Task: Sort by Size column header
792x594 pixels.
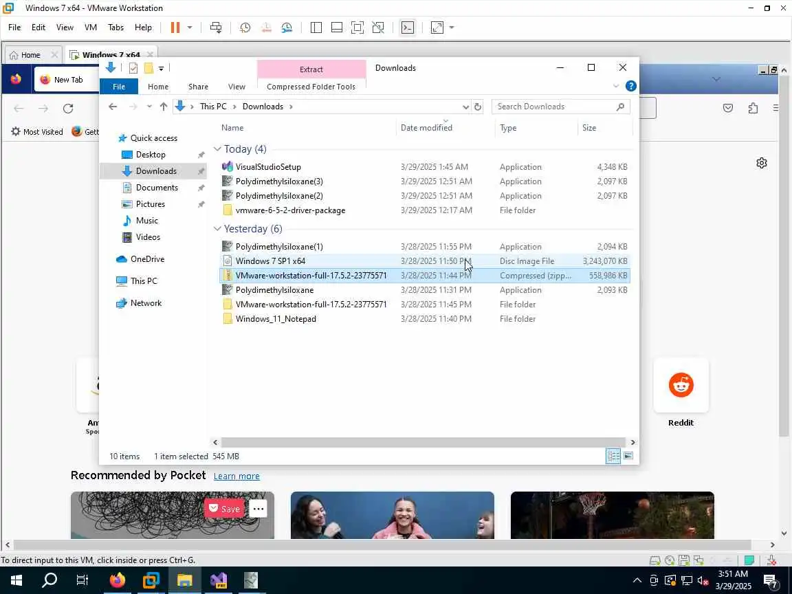Action: click(589, 128)
